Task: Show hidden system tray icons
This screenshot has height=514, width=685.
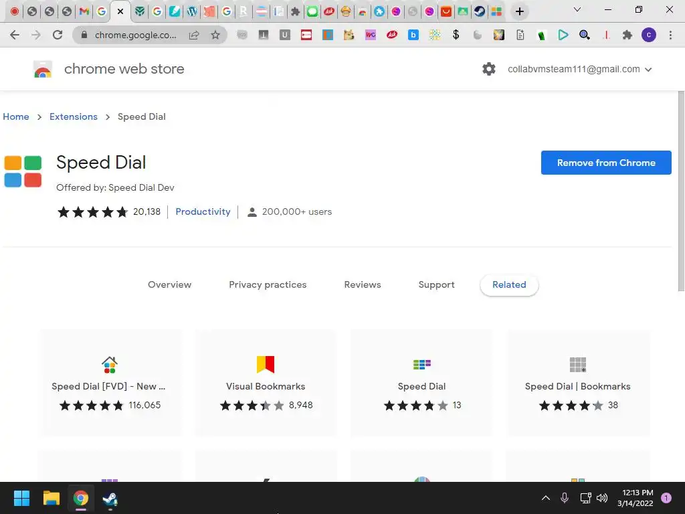Action: point(546,498)
